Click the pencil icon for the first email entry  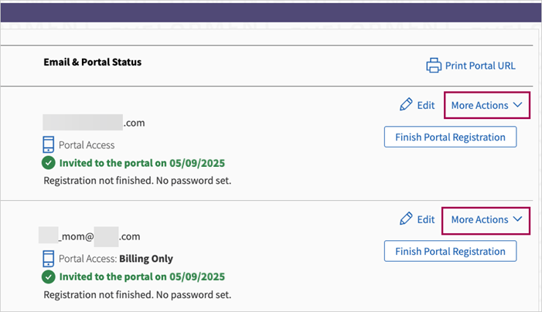[x=406, y=105]
